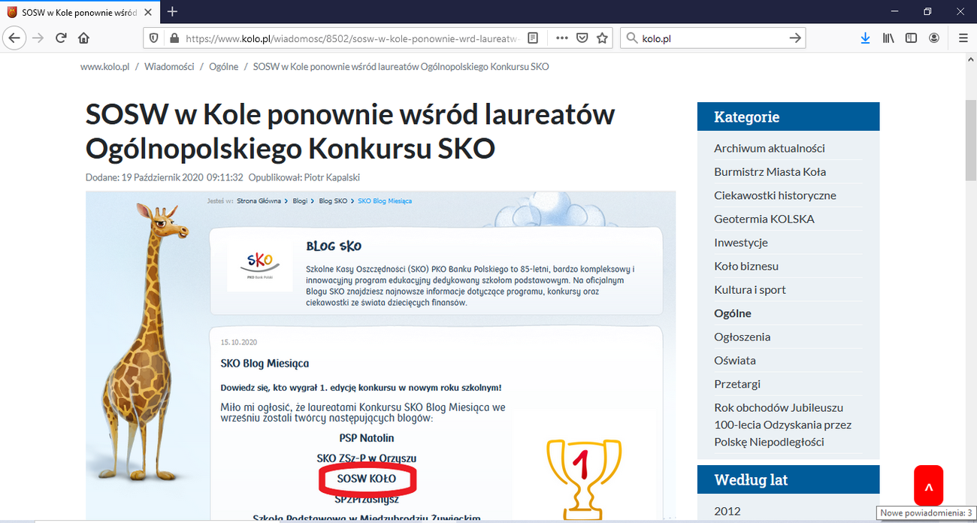Screen dimensions: 977x523
Task: Focus the search box containing kolo.pl
Action: coord(712,38)
